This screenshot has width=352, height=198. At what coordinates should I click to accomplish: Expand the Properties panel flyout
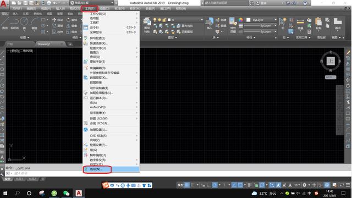click(251, 37)
